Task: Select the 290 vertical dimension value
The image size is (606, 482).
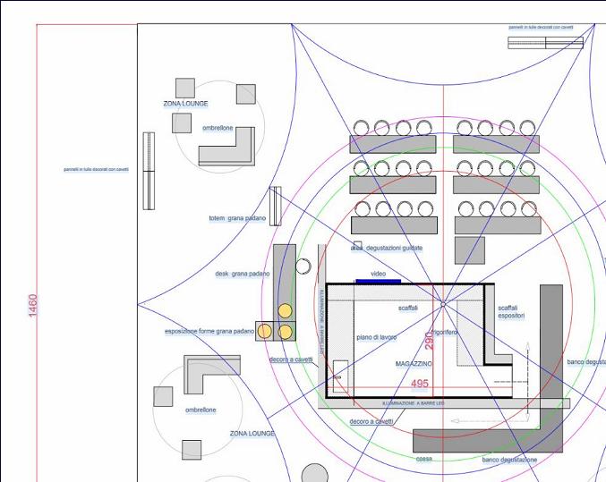Action: click(x=430, y=340)
